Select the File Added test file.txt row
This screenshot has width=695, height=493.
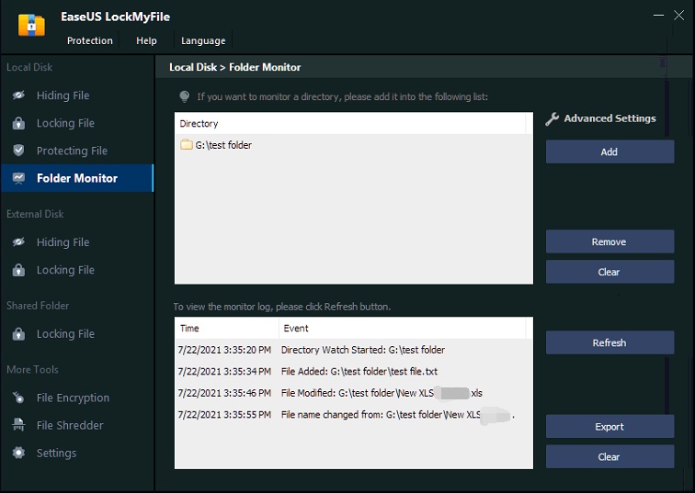point(353,371)
